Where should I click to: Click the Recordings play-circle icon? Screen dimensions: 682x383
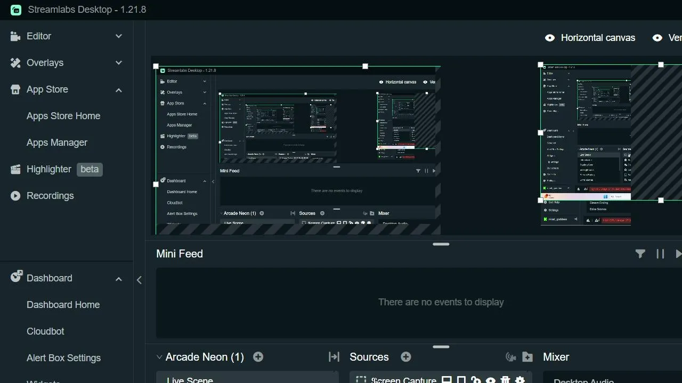(x=15, y=196)
